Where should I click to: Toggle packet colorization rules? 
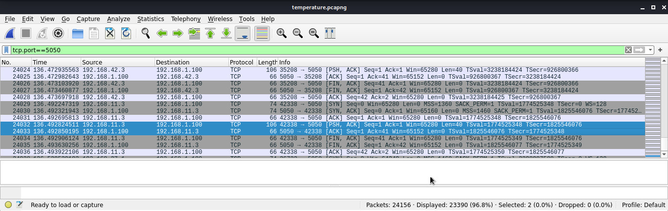(262, 33)
